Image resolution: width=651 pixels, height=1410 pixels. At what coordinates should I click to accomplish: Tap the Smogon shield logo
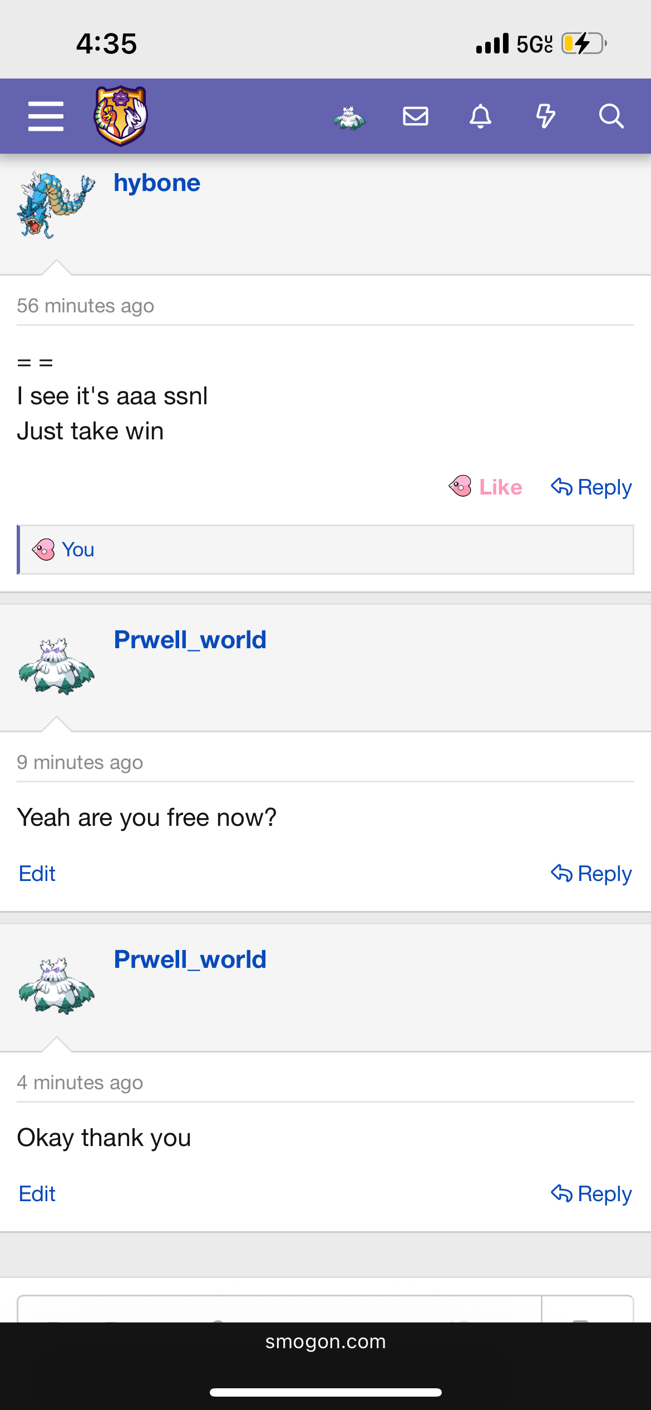click(121, 116)
